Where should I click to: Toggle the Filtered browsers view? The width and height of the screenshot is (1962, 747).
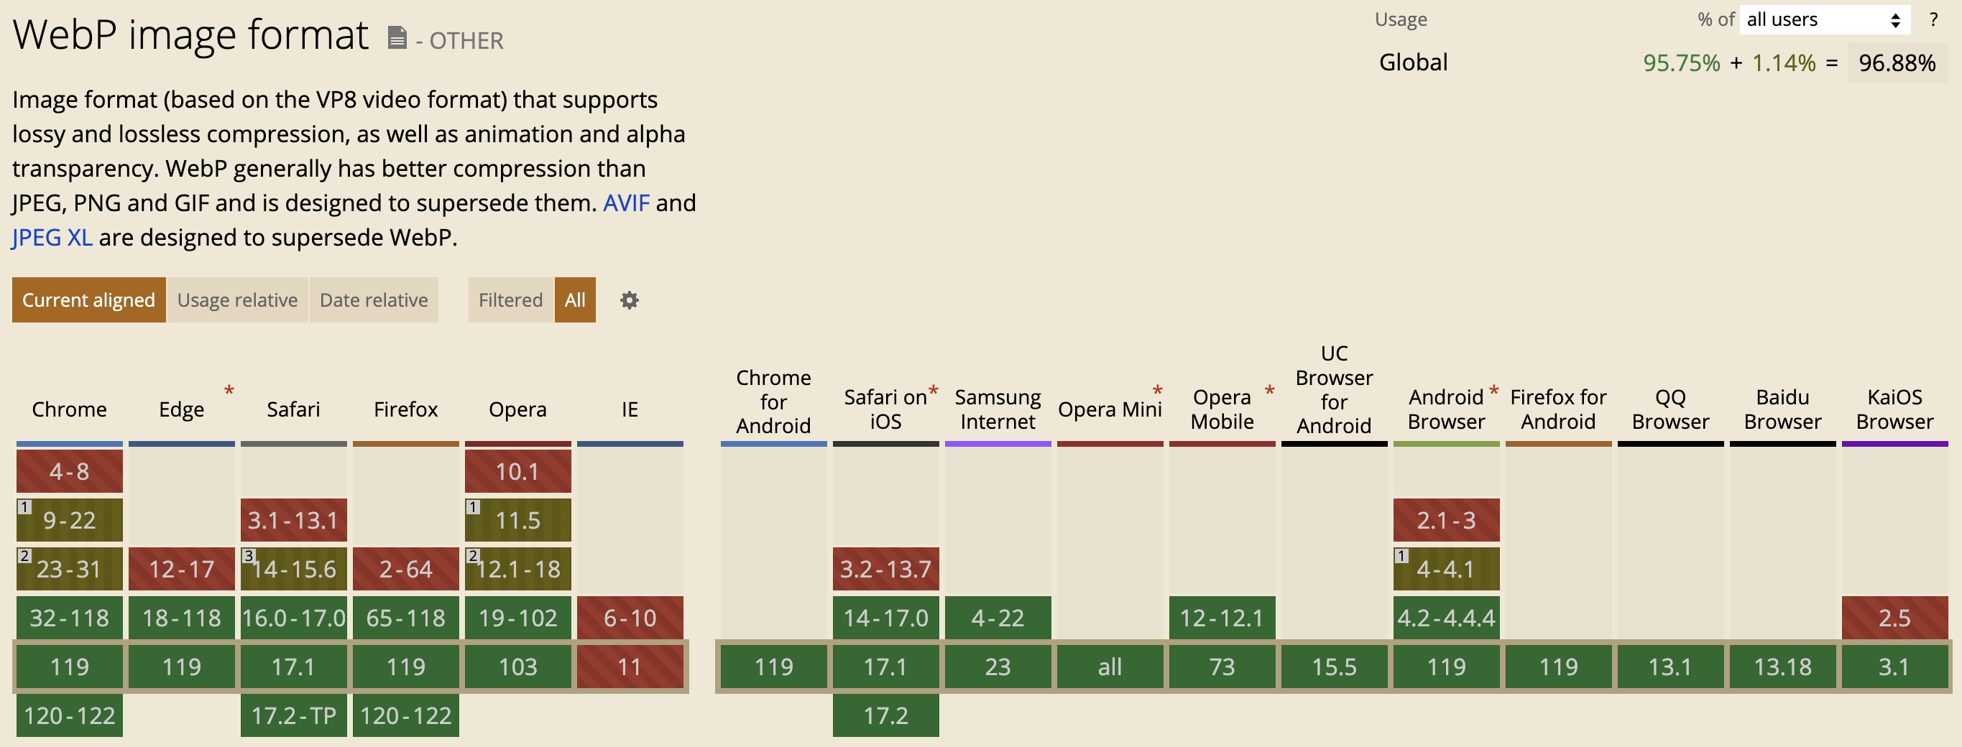click(x=510, y=300)
